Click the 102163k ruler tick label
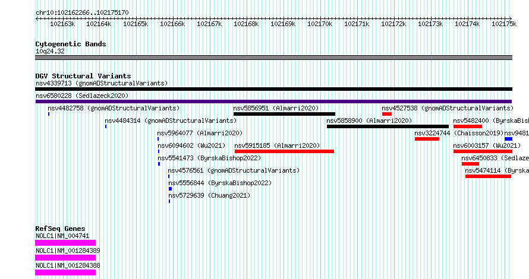Image resolution: width=529 pixels, height=279 pixels. point(62,24)
